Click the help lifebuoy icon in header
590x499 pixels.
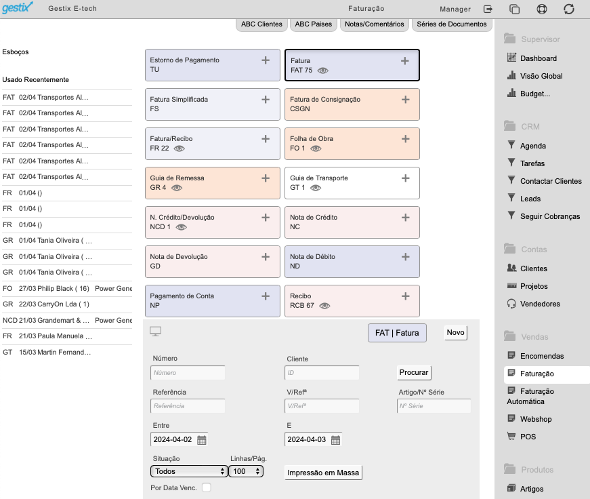542,9
